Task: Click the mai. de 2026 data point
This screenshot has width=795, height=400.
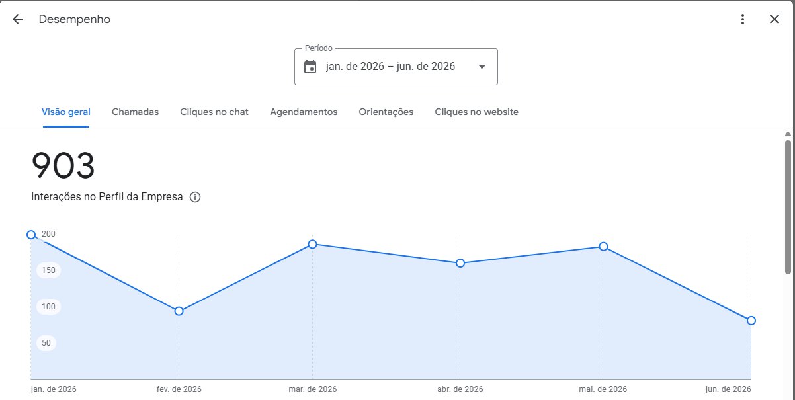Action: (x=603, y=247)
